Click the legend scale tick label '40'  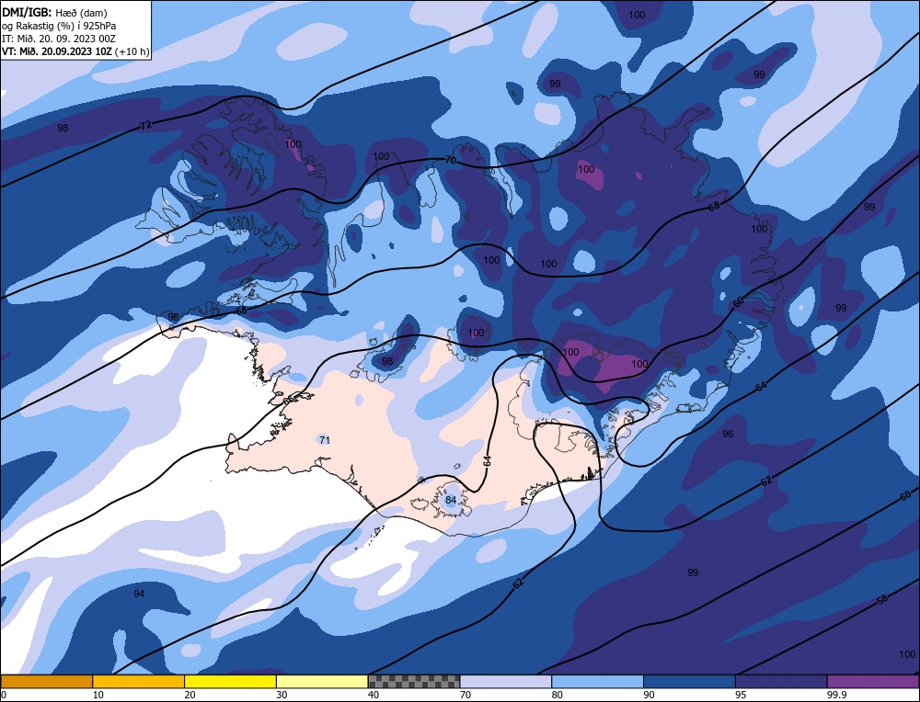(374, 695)
